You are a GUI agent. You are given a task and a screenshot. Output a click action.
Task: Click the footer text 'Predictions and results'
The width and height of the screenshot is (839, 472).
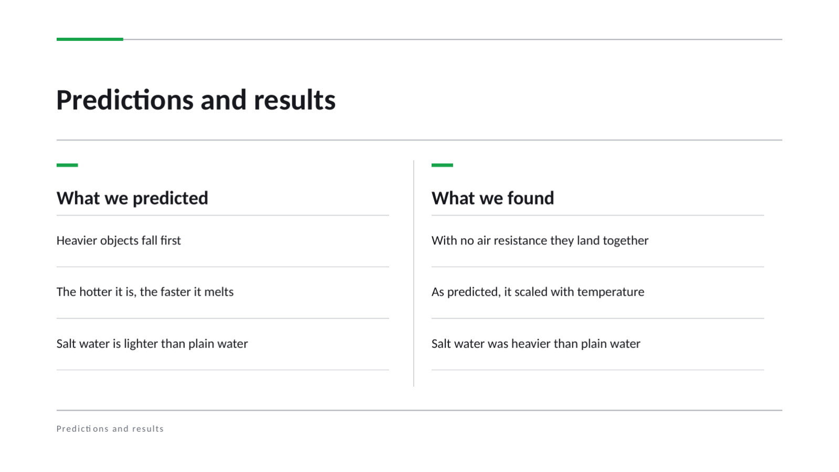[110, 429]
